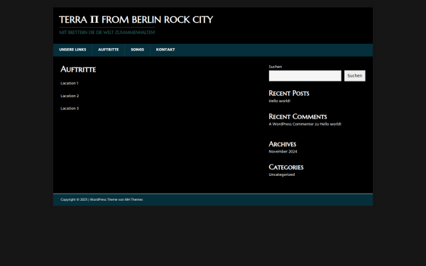Open the Kontakt menu item
Image resolution: width=426 pixels, height=266 pixels.
pyautogui.click(x=165, y=50)
